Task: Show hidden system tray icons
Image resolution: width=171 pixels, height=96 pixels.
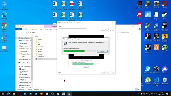Action: (x=139, y=94)
